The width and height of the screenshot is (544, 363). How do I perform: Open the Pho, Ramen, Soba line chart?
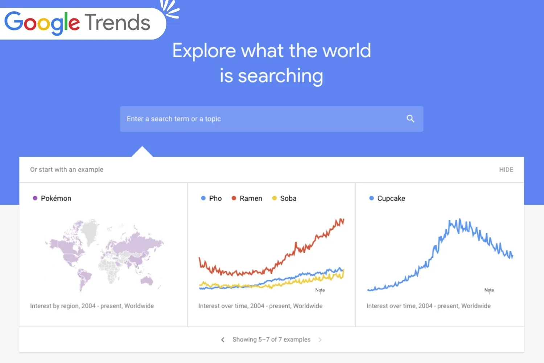point(271,254)
